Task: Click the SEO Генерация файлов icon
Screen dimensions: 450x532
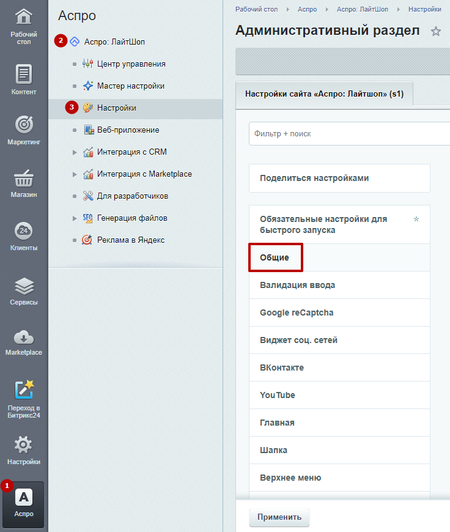Action: [87, 218]
